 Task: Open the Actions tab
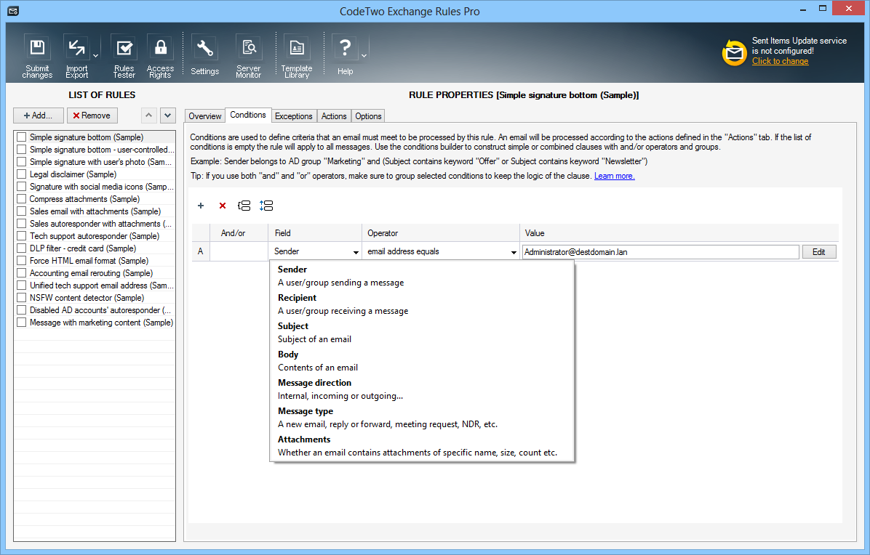pos(334,116)
